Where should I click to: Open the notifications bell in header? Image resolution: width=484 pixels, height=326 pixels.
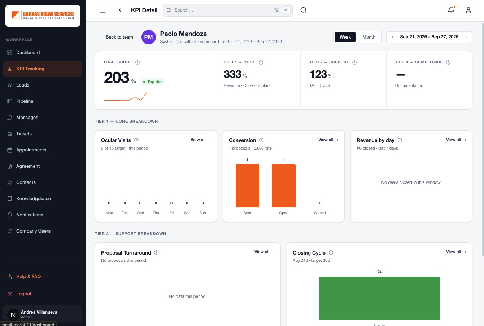(451, 10)
